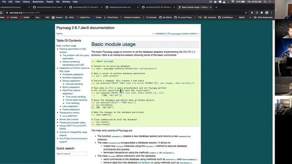Open the Binary adaptation contents link
The width and height of the screenshot is (292, 164).
pyautogui.click(x=71, y=87)
